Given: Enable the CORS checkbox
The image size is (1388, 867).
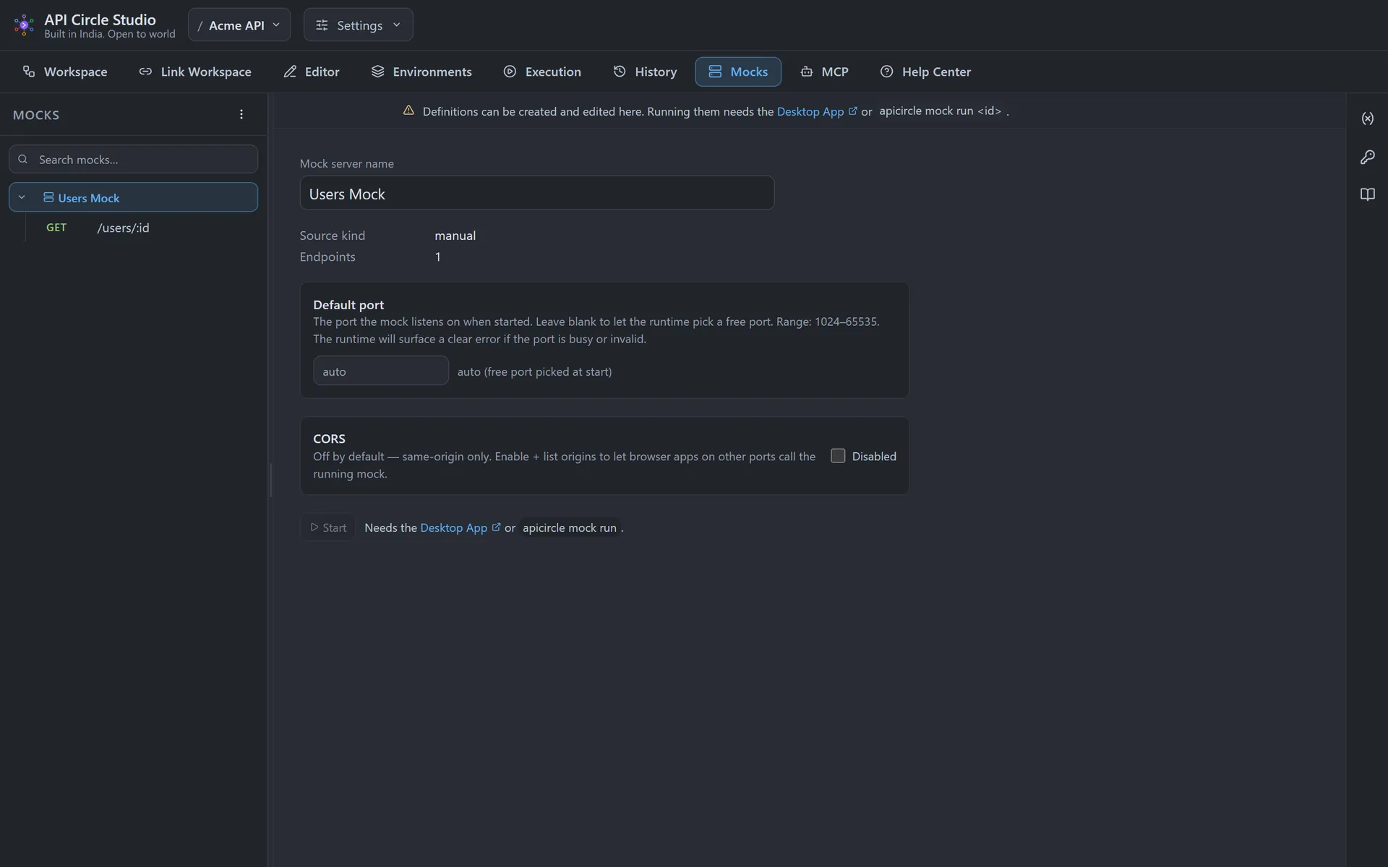Looking at the screenshot, I should click(838, 456).
